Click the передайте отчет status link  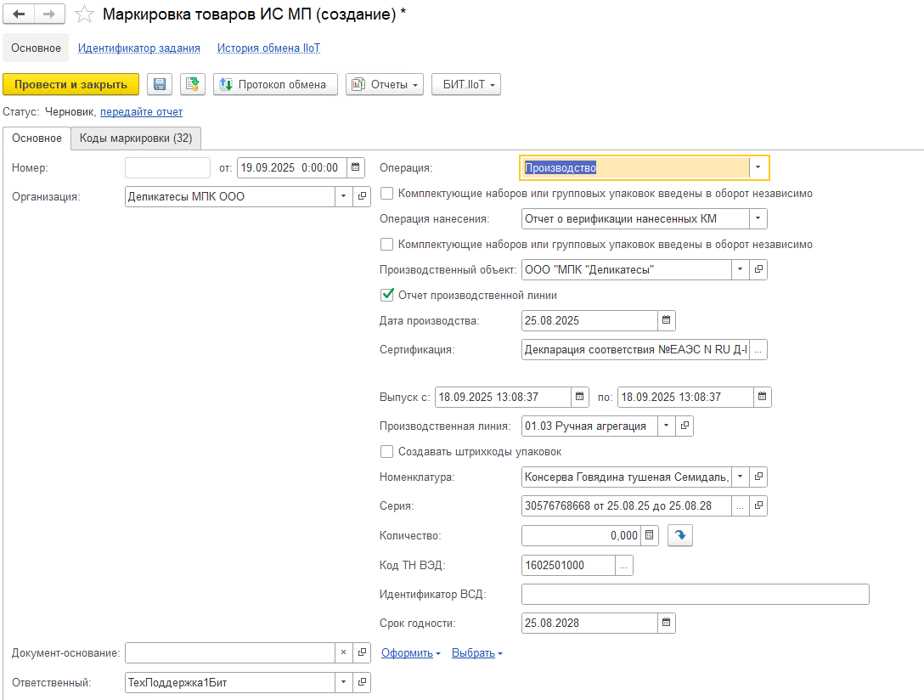(141, 112)
